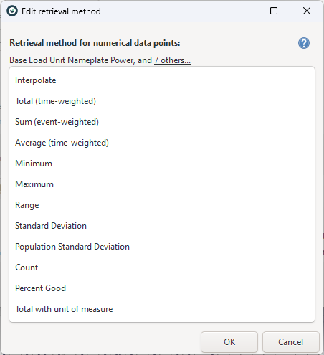Select Sum (event-weighted) in list
324x355 pixels.
pyautogui.click(x=162, y=122)
